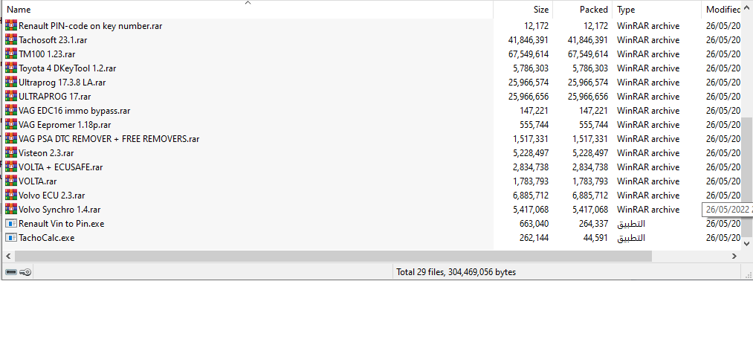Select the file VAG EDC16 immo bypass.rar
This screenshot has width=753, height=342.
[74, 111]
